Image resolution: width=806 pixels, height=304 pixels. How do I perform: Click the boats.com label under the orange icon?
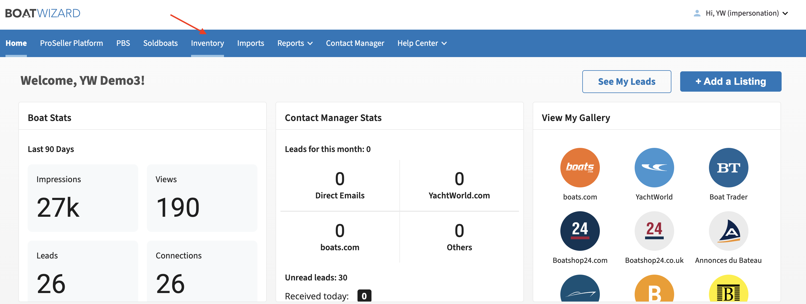coord(580,197)
